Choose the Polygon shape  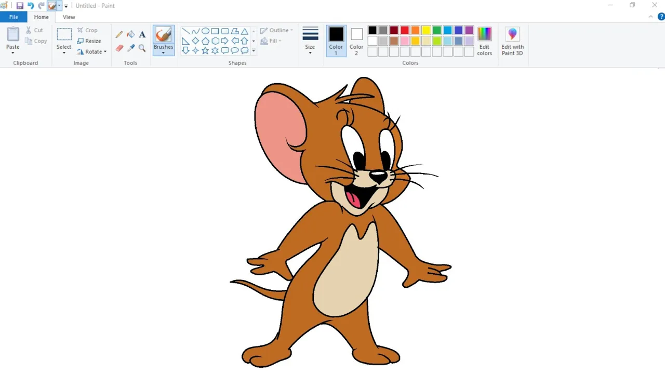tap(235, 31)
